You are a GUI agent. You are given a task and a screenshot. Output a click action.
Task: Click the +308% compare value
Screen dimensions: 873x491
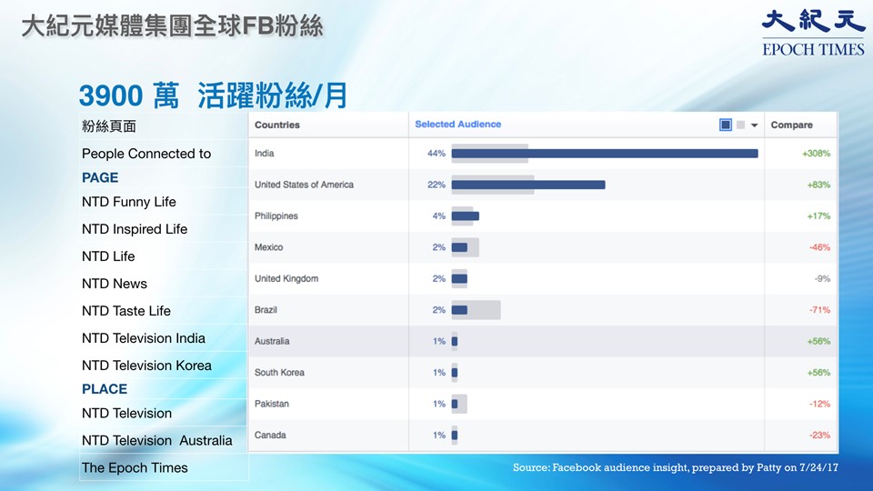816,153
